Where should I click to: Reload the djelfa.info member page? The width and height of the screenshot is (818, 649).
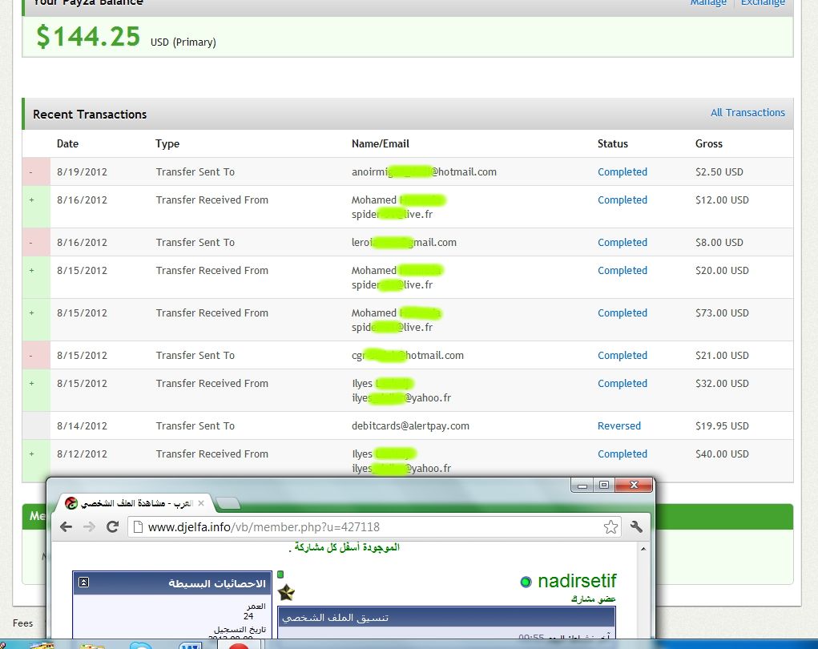[112, 527]
